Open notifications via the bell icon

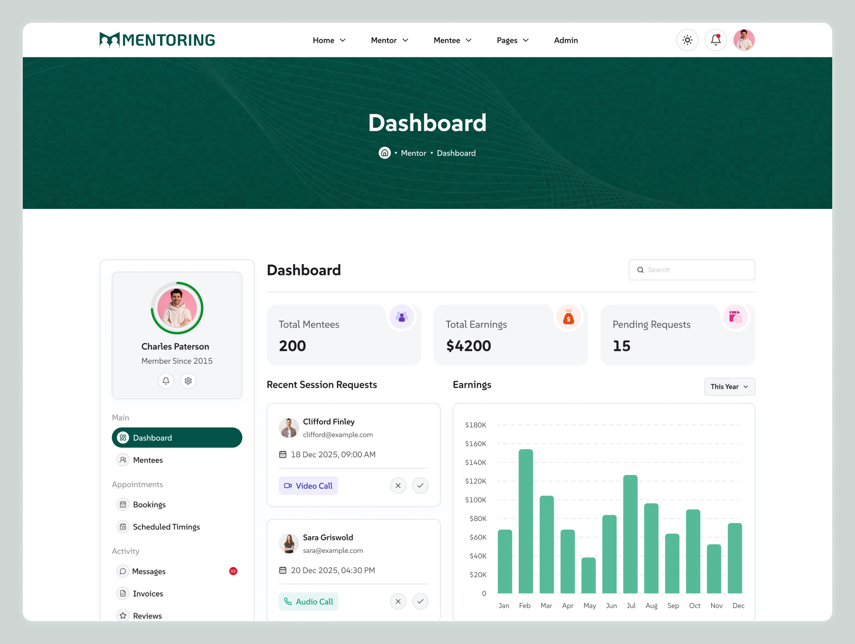715,40
